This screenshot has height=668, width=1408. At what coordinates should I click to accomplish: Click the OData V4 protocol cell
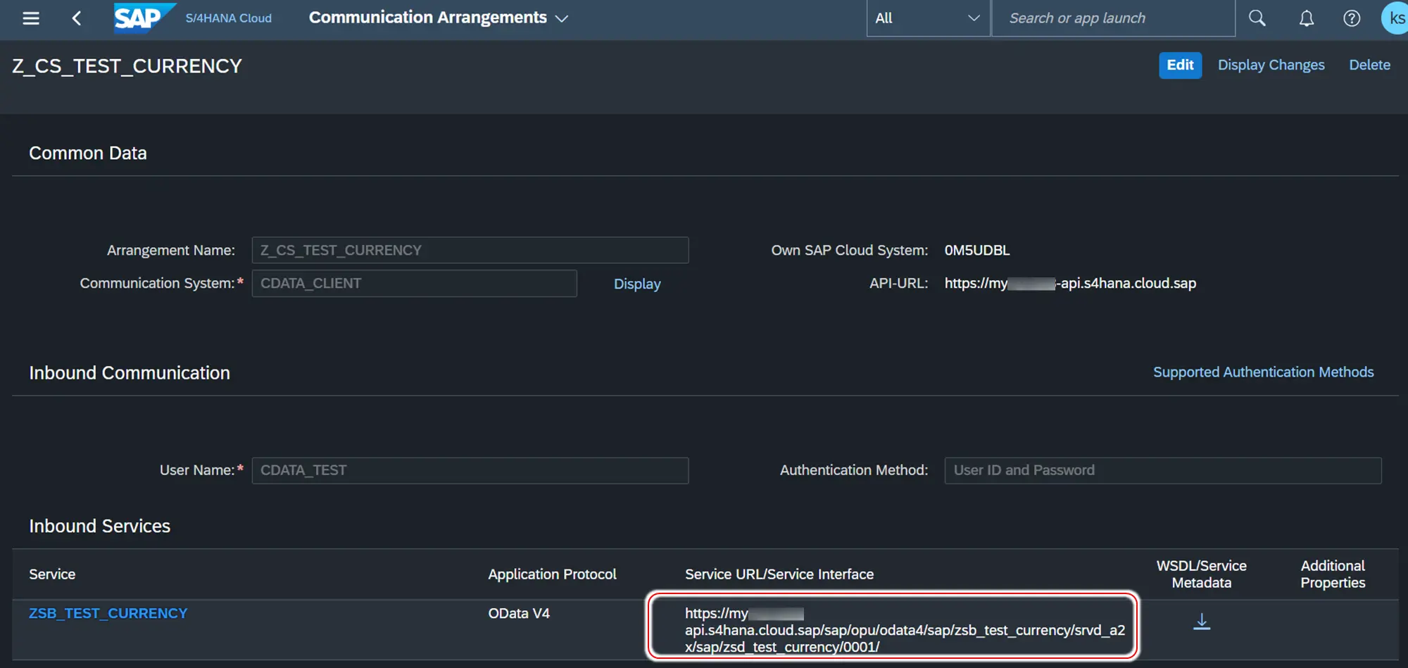tap(519, 613)
